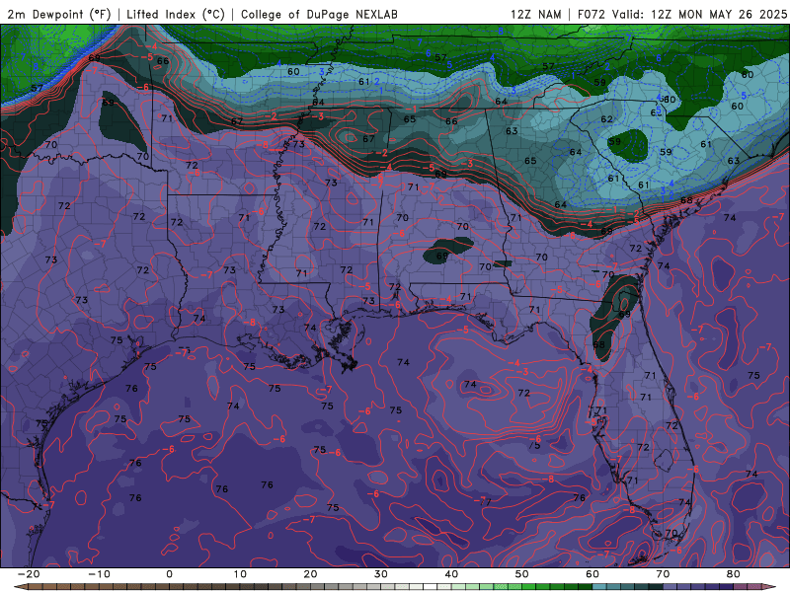
Task: Click the 50 label on the color scale
Action: pos(522,574)
